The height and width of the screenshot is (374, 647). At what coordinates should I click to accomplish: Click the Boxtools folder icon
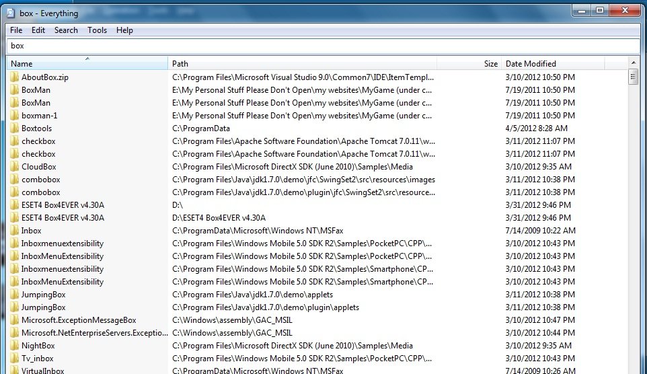coord(14,128)
